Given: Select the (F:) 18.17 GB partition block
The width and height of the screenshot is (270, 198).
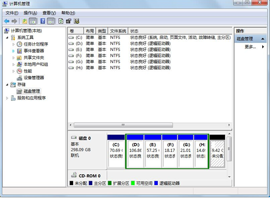Looking at the screenshot, I should click(x=169, y=151).
